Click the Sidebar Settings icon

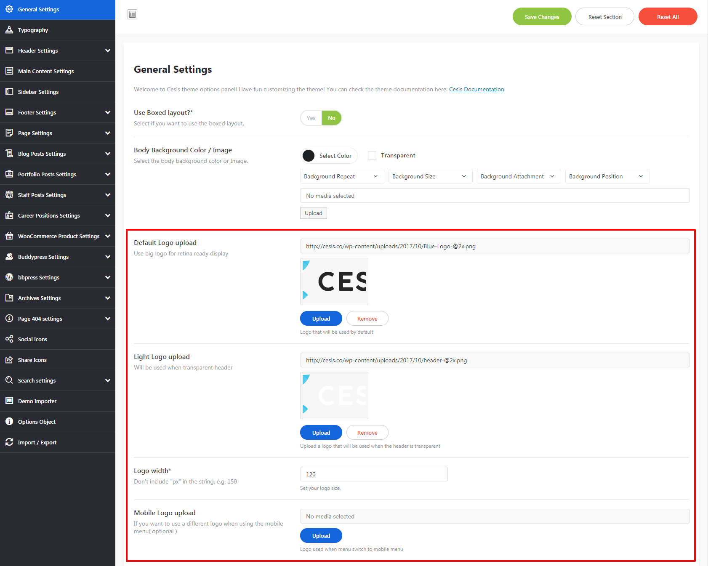[x=9, y=92]
